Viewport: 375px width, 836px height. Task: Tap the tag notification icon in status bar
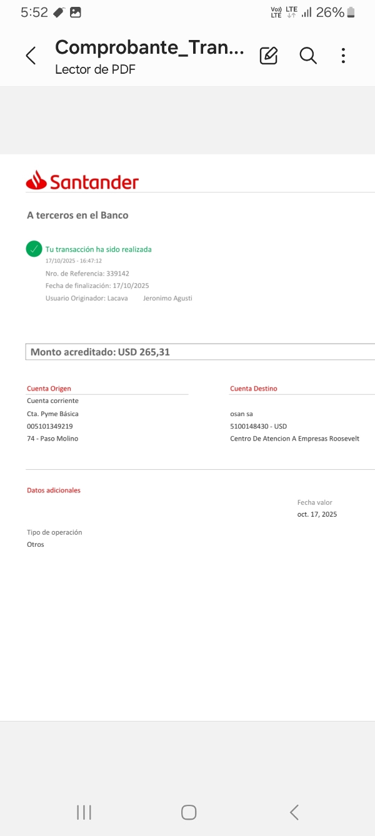(59, 12)
